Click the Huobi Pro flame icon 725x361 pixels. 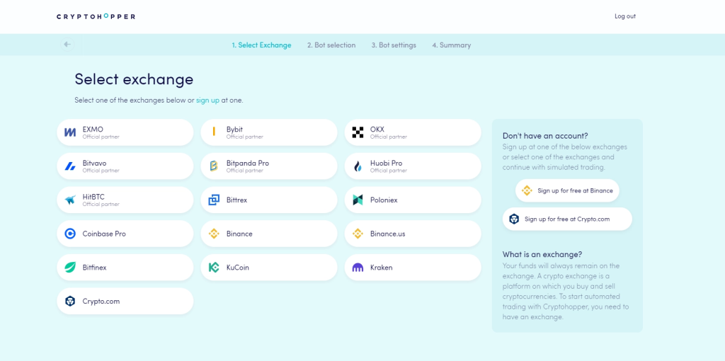pos(358,166)
